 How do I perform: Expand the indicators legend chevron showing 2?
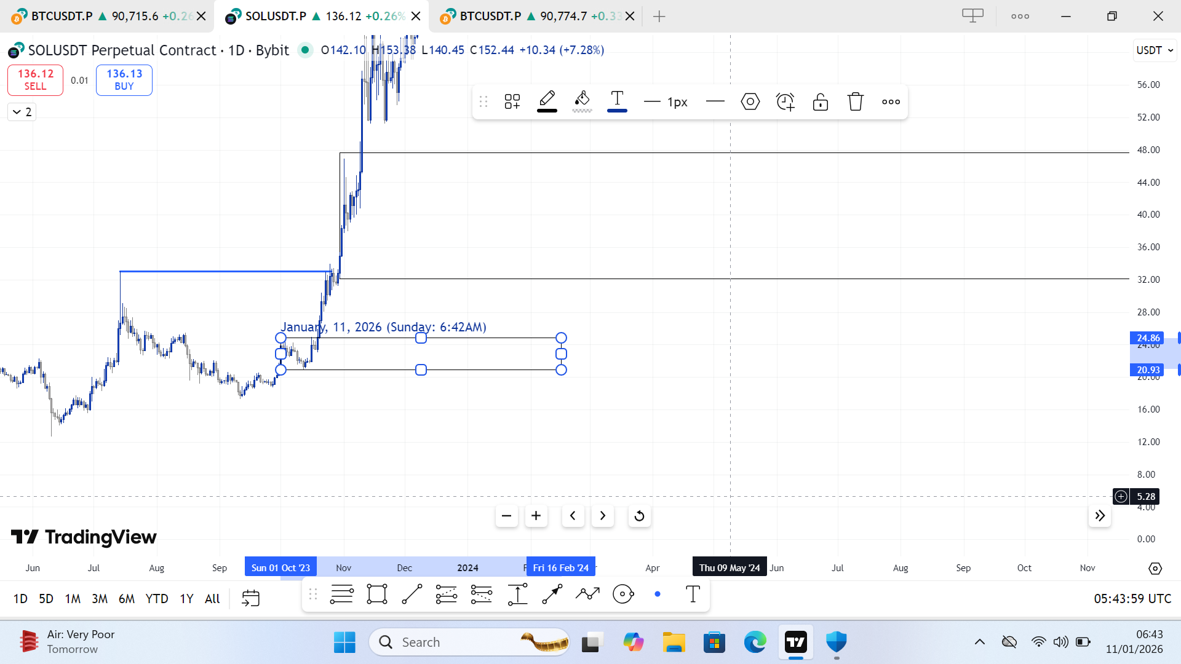click(22, 112)
